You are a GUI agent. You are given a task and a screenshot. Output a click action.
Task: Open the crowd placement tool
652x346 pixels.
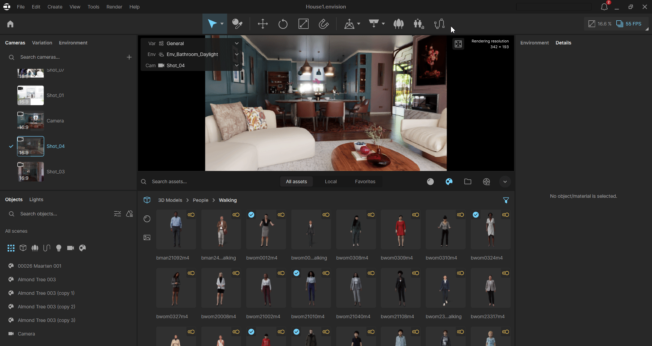(419, 24)
